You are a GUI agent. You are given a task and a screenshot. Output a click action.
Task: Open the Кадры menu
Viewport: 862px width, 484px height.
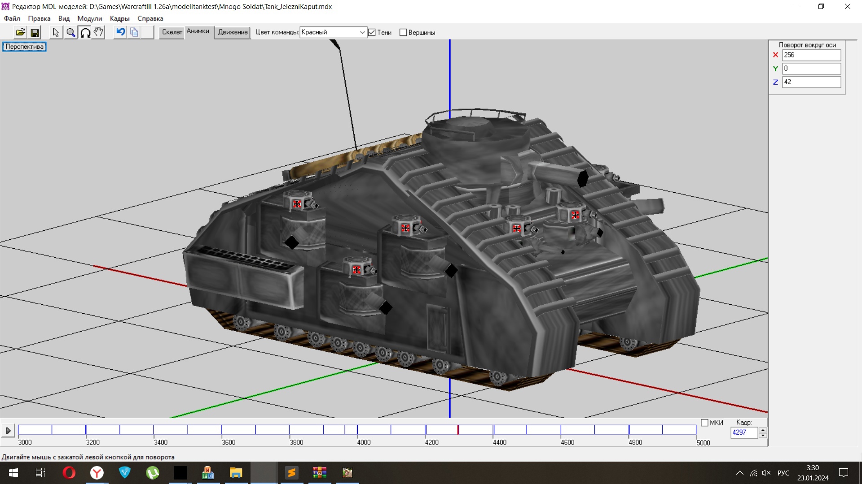pyautogui.click(x=119, y=18)
